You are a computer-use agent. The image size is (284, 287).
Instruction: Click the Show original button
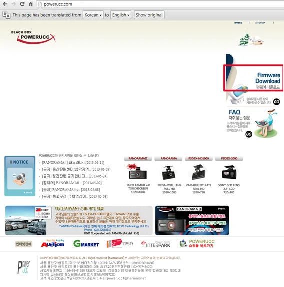149,15
